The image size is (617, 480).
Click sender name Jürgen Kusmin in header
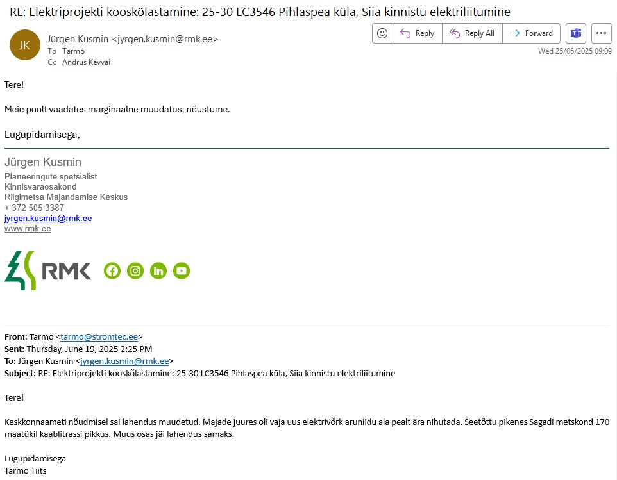pyautogui.click(x=78, y=39)
